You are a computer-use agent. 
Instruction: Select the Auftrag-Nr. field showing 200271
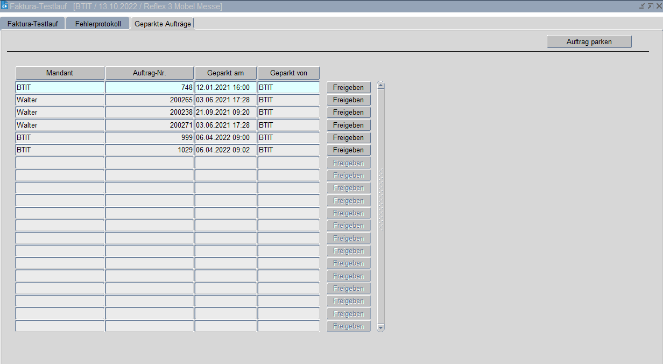tap(150, 125)
